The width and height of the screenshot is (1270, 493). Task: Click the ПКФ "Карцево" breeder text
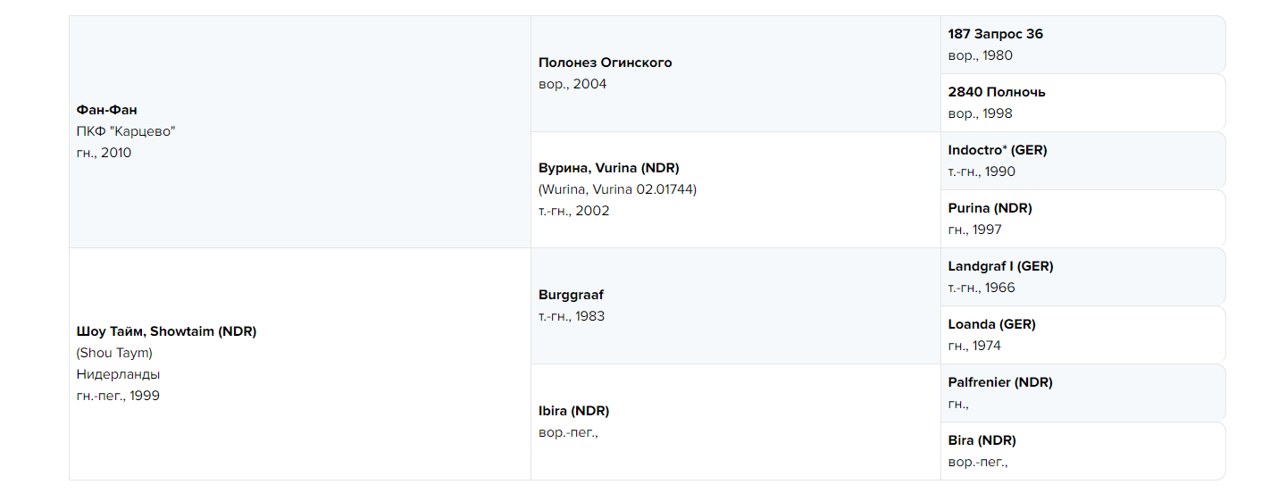click(x=126, y=131)
